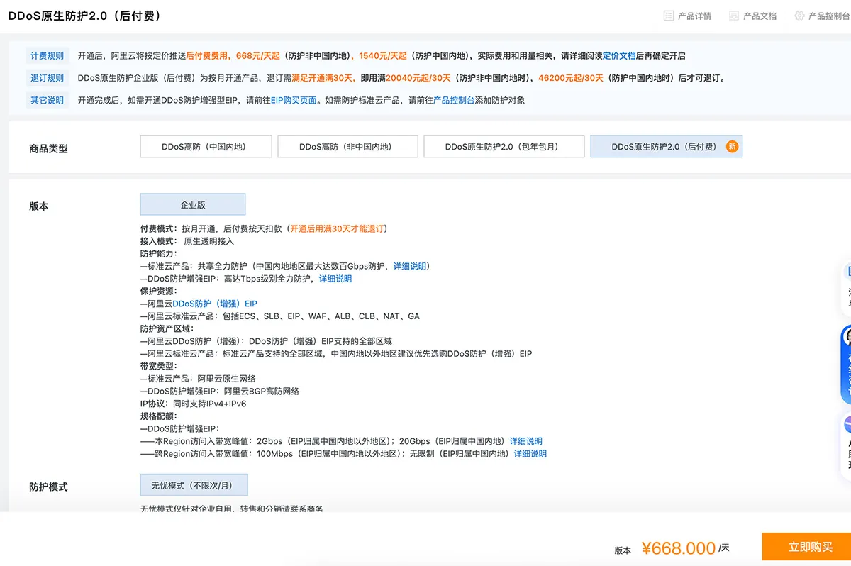Screen dimensions: 851x566
Task: Open 产品控制台 using the gear icon
Action: tap(800, 16)
